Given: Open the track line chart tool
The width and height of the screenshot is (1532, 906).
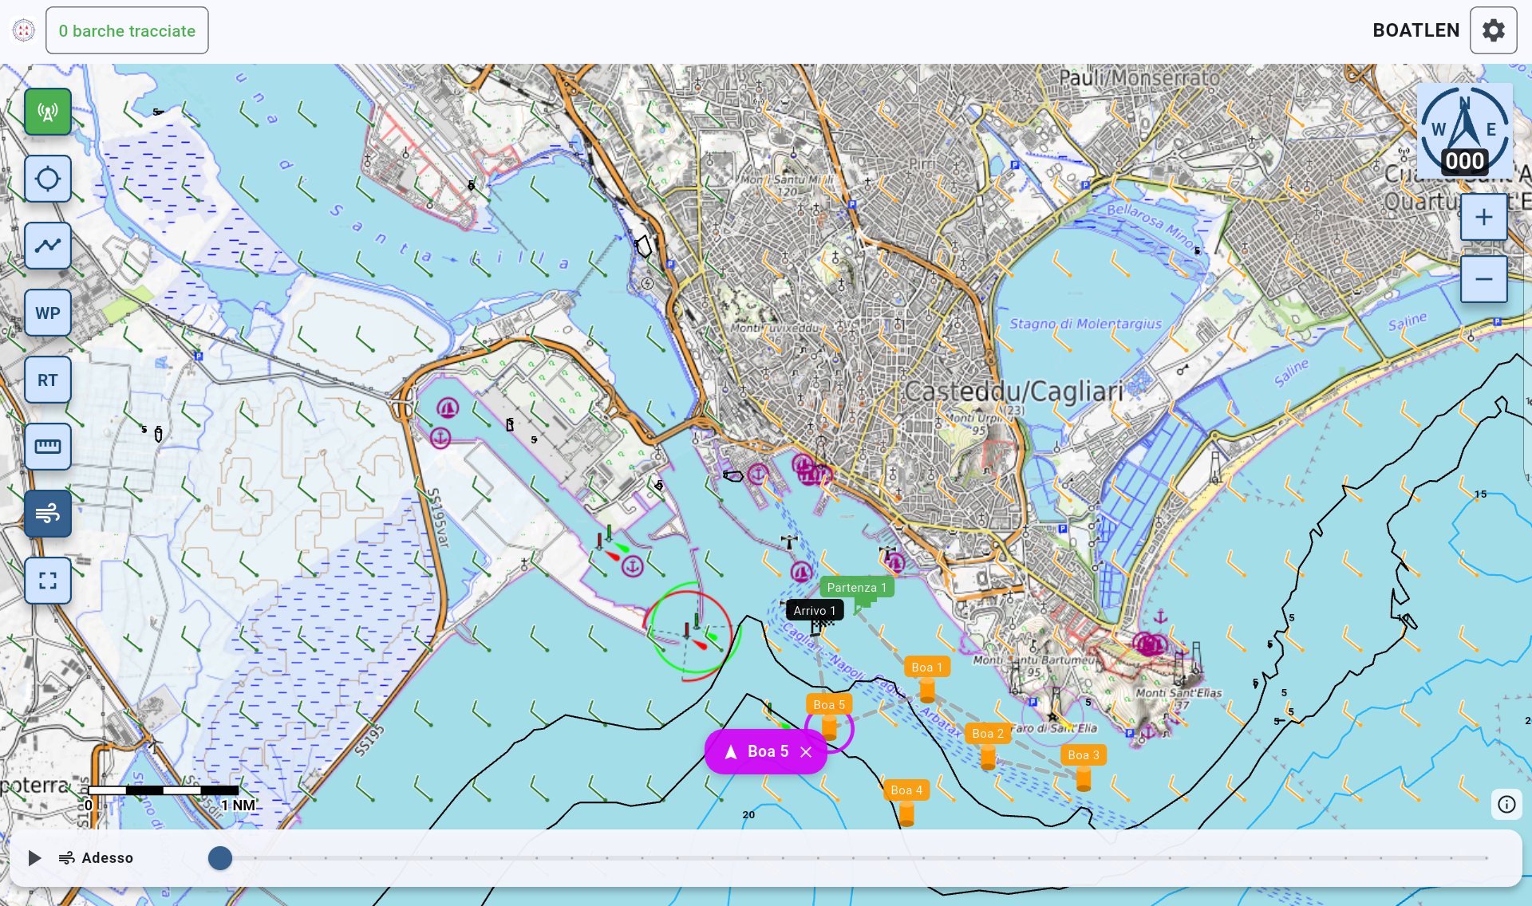Looking at the screenshot, I should 48,246.
